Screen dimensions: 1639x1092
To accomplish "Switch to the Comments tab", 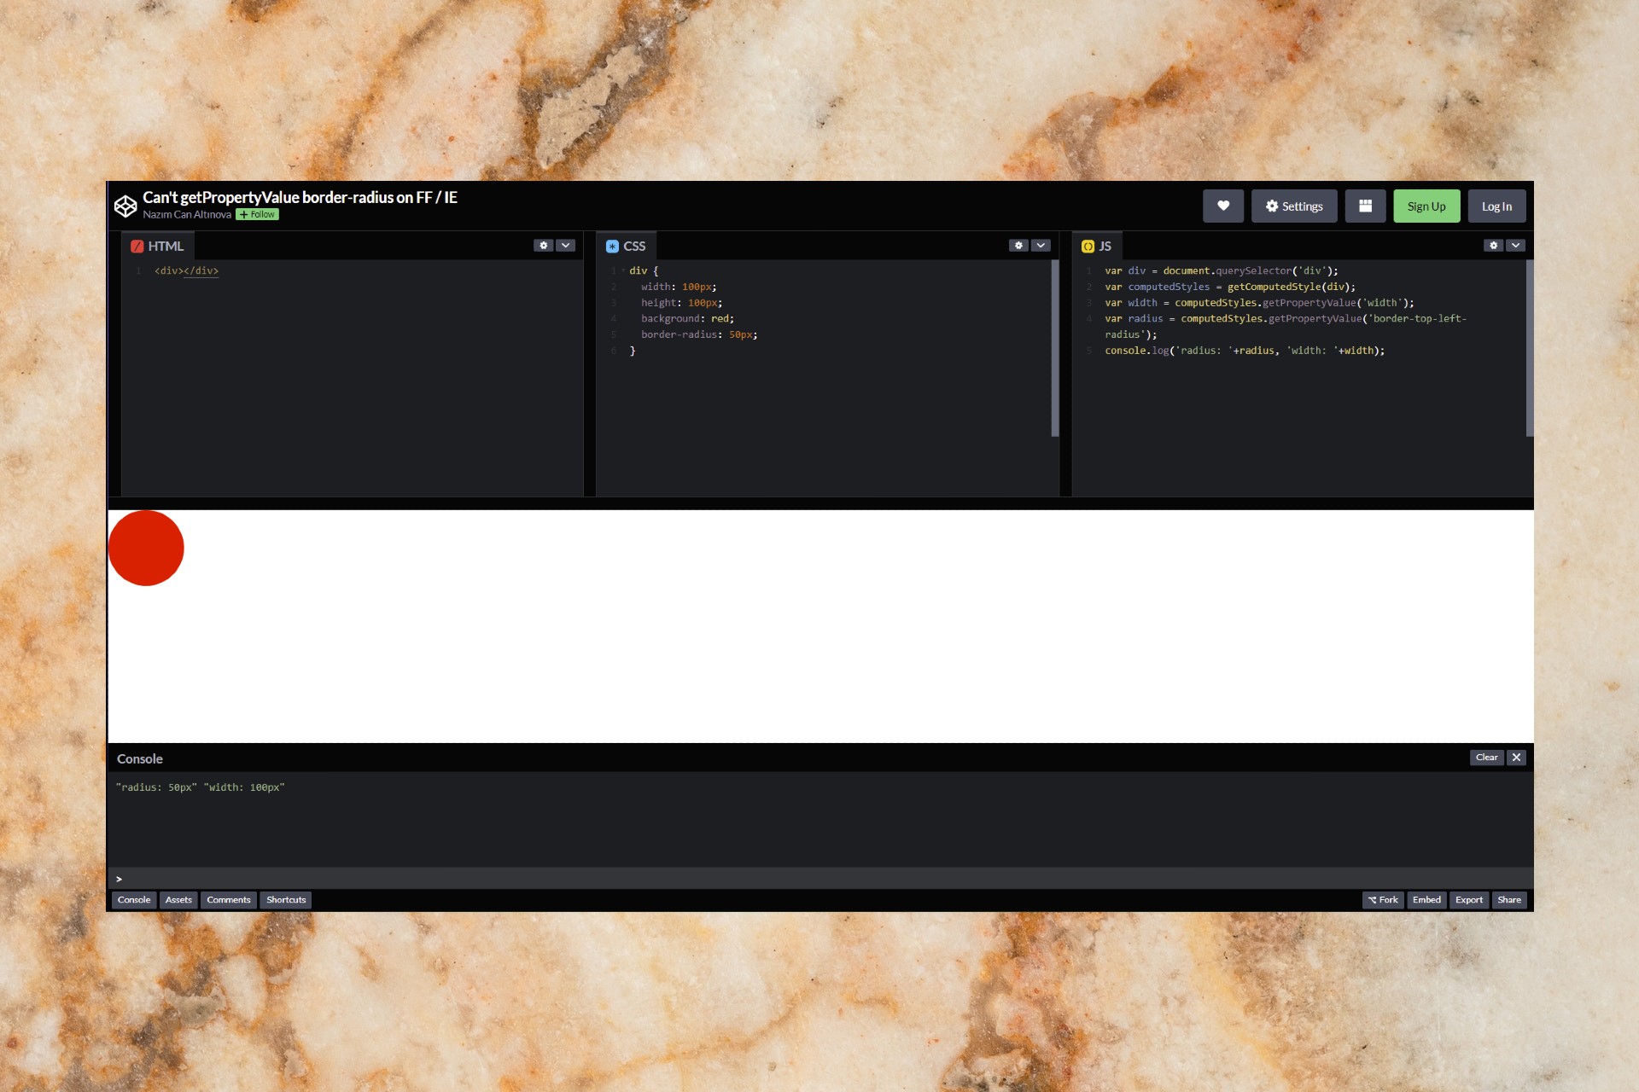I will tap(228, 899).
